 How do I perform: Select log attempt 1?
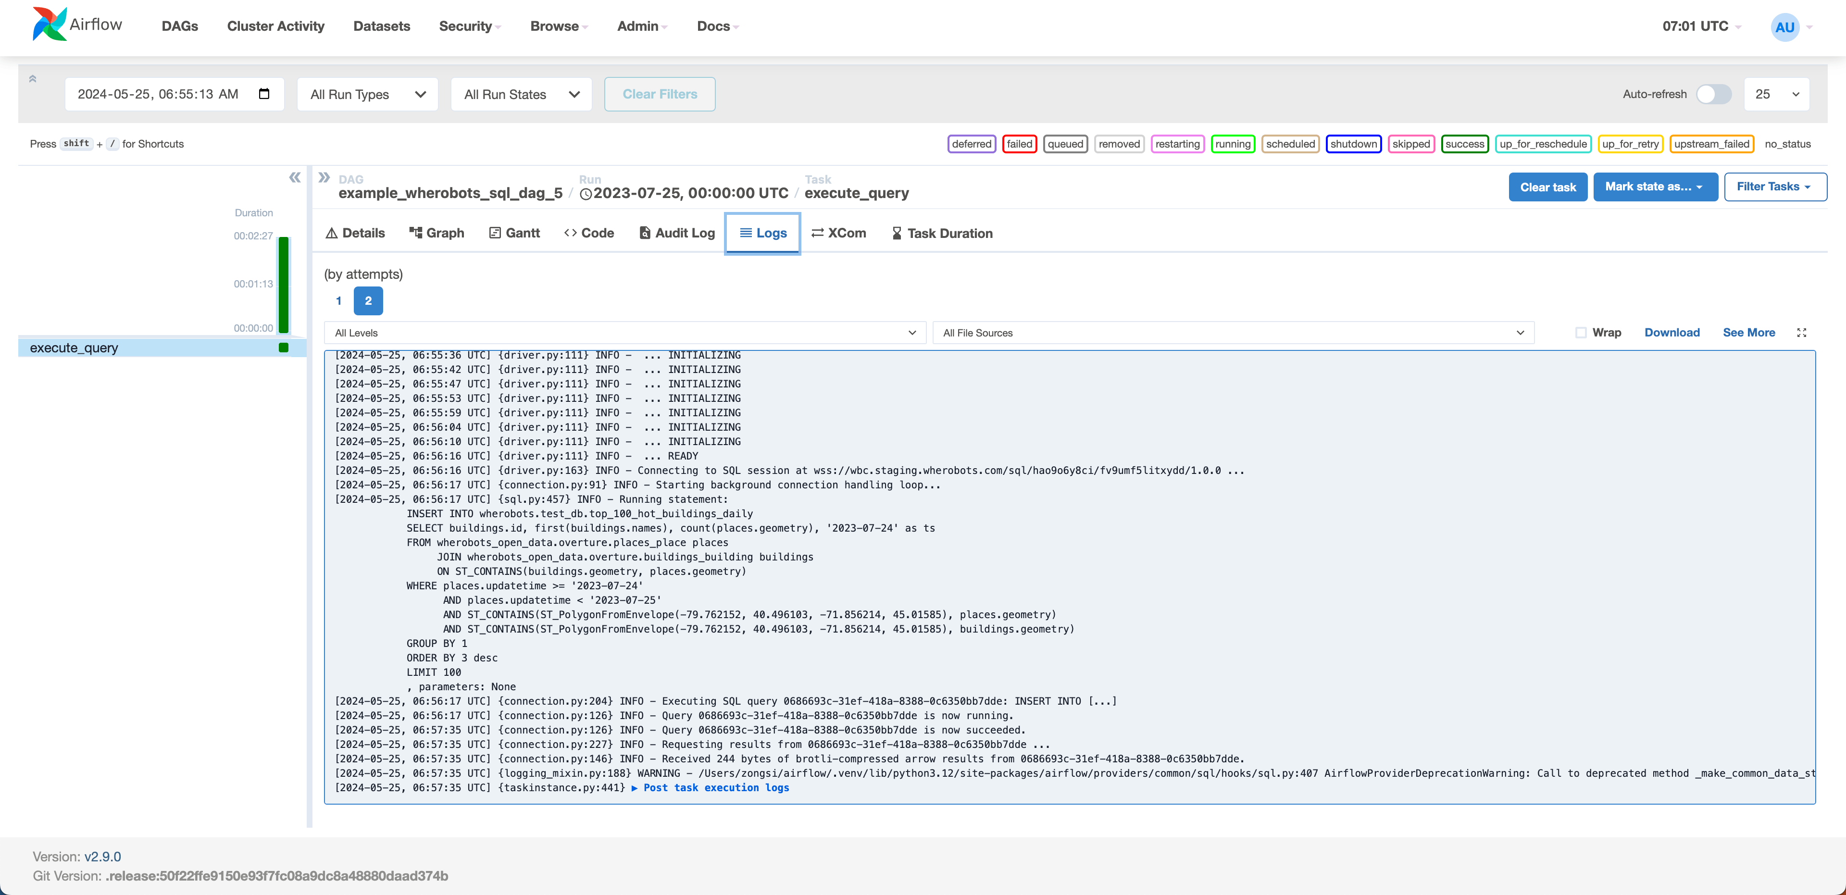point(339,301)
